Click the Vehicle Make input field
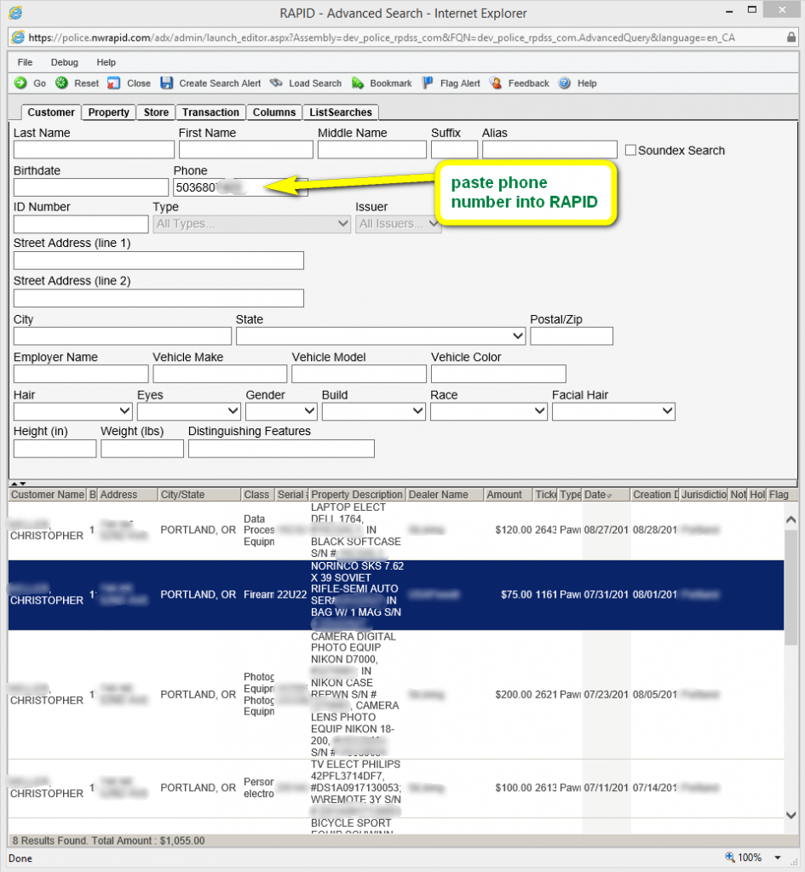This screenshot has height=872, width=805. (220, 374)
